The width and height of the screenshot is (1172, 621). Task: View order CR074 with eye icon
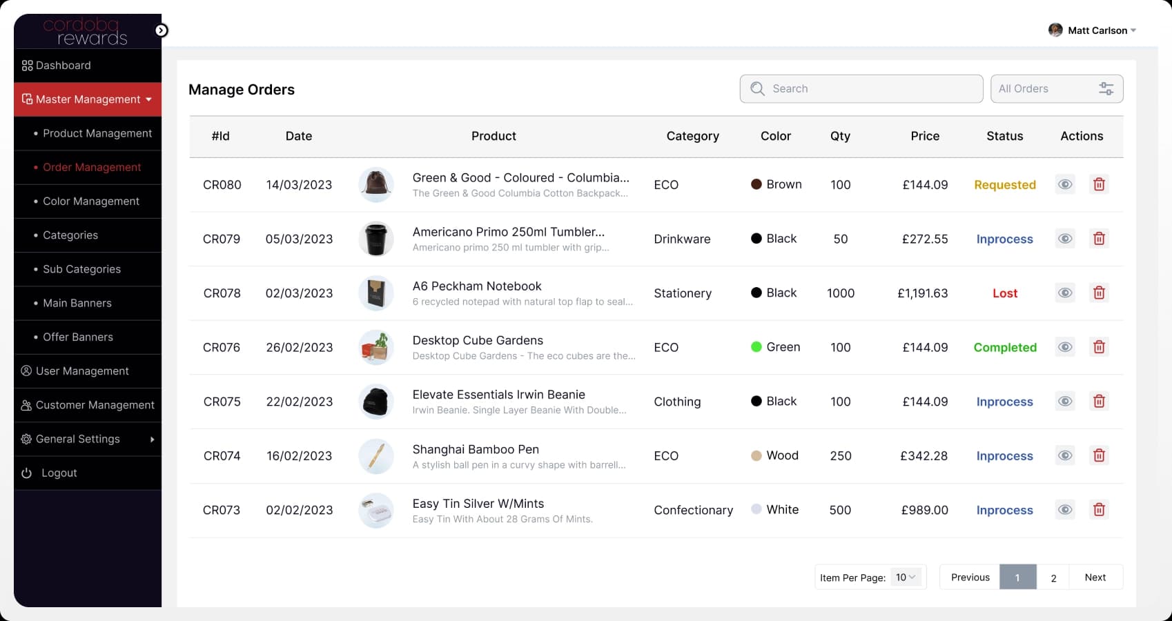[1065, 455]
